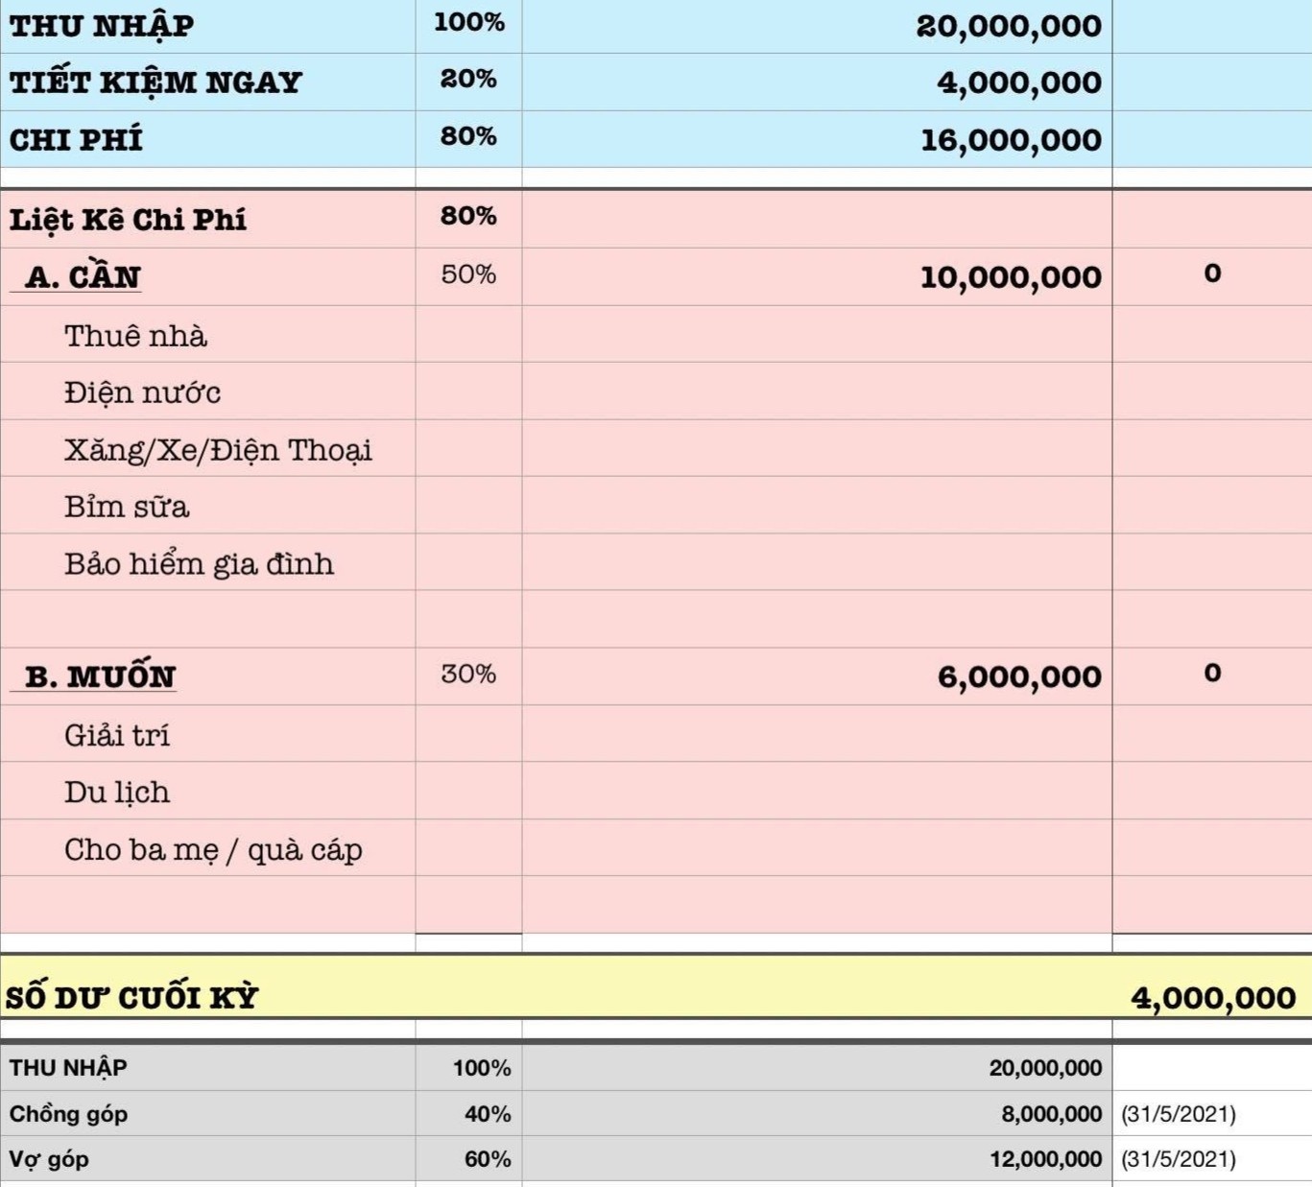Select the Bảo hiểm gia đình cell
The height and width of the screenshot is (1187, 1312).
tap(199, 563)
